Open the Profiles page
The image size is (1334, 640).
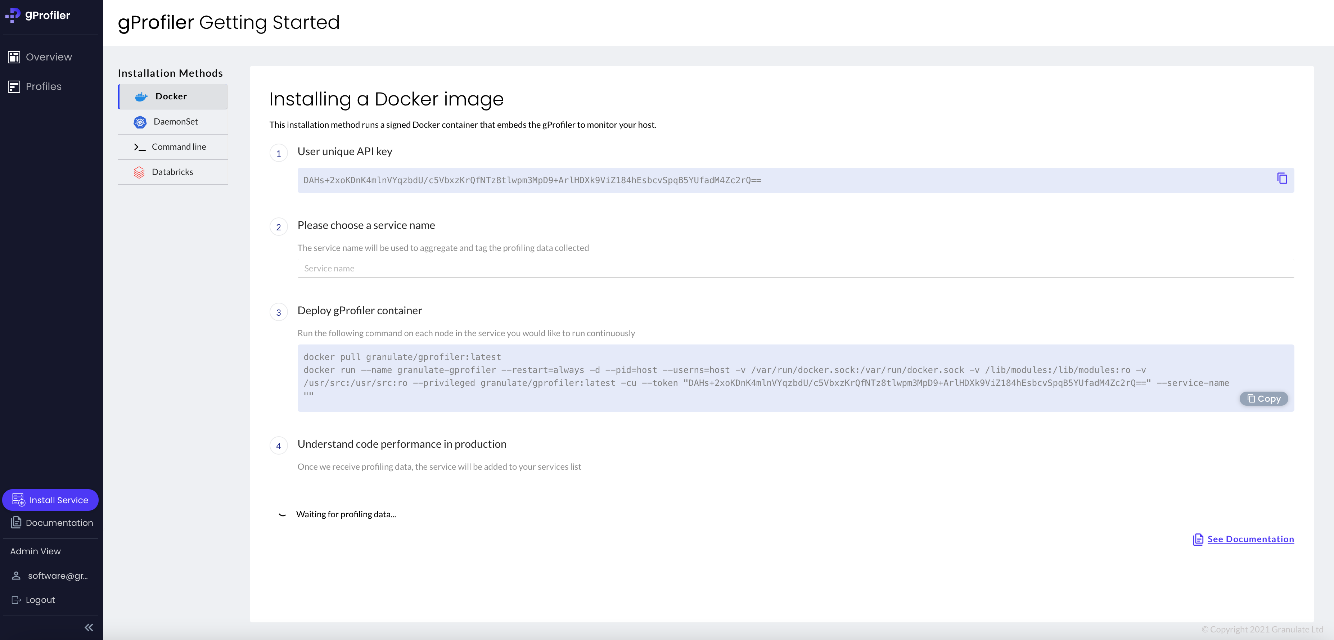point(44,86)
